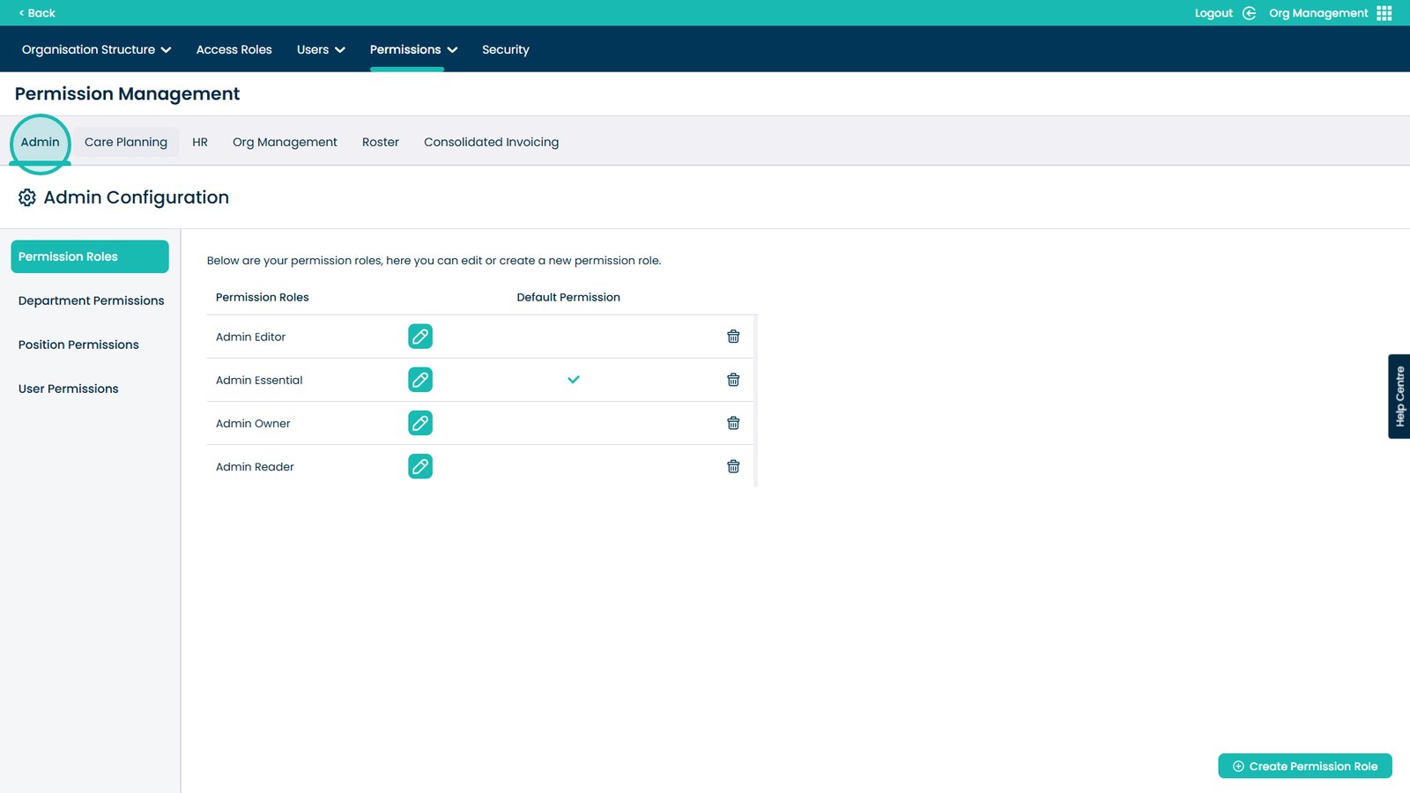The width and height of the screenshot is (1410, 793).
Task: Go back using the Back link
Action: coord(37,13)
